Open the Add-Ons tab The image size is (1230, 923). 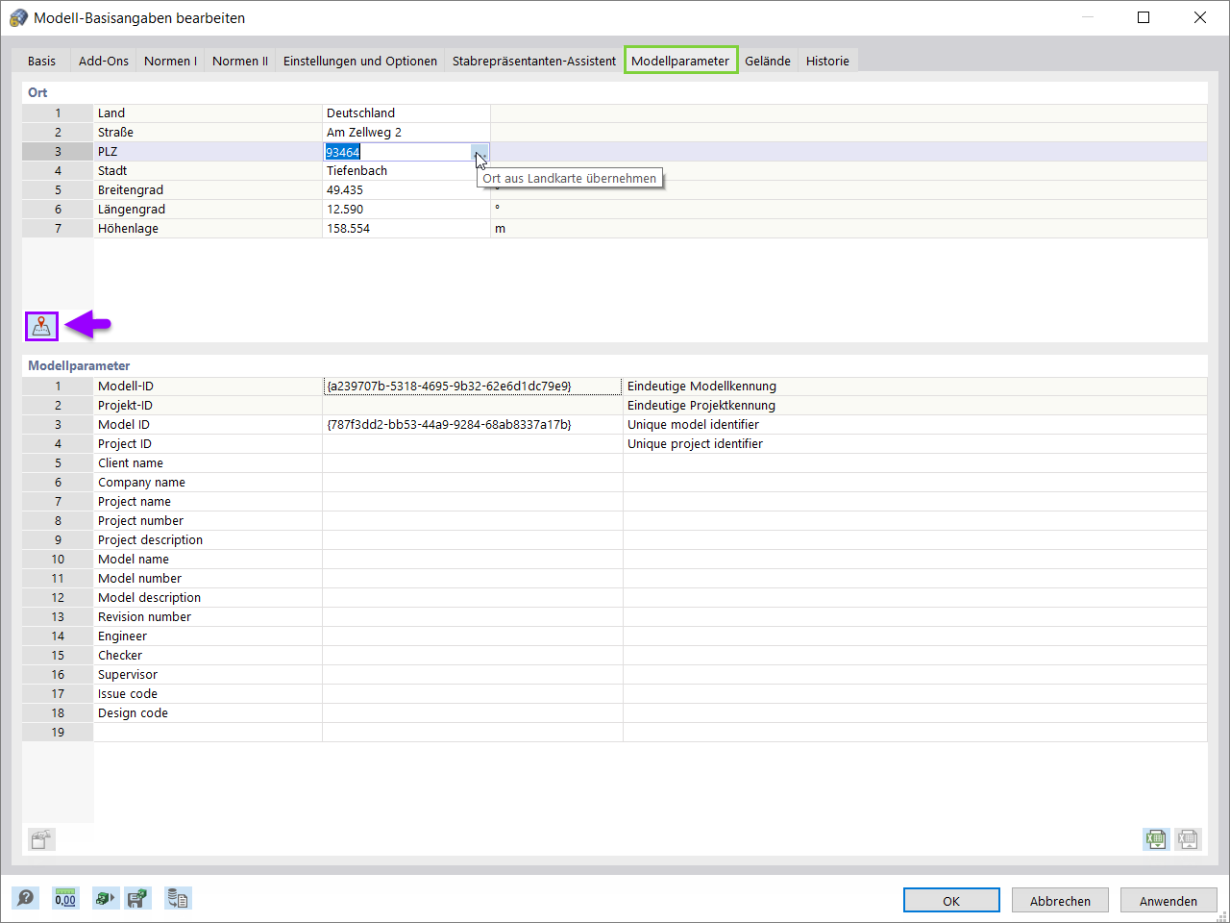(x=104, y=61)
